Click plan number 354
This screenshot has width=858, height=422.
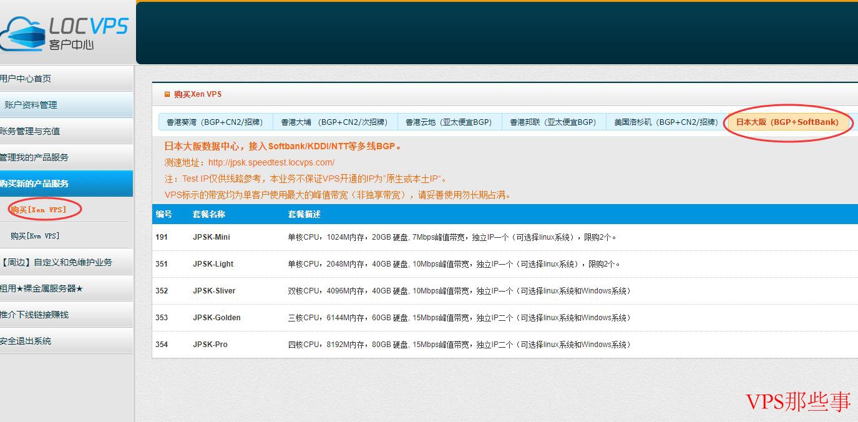(162, 345)
